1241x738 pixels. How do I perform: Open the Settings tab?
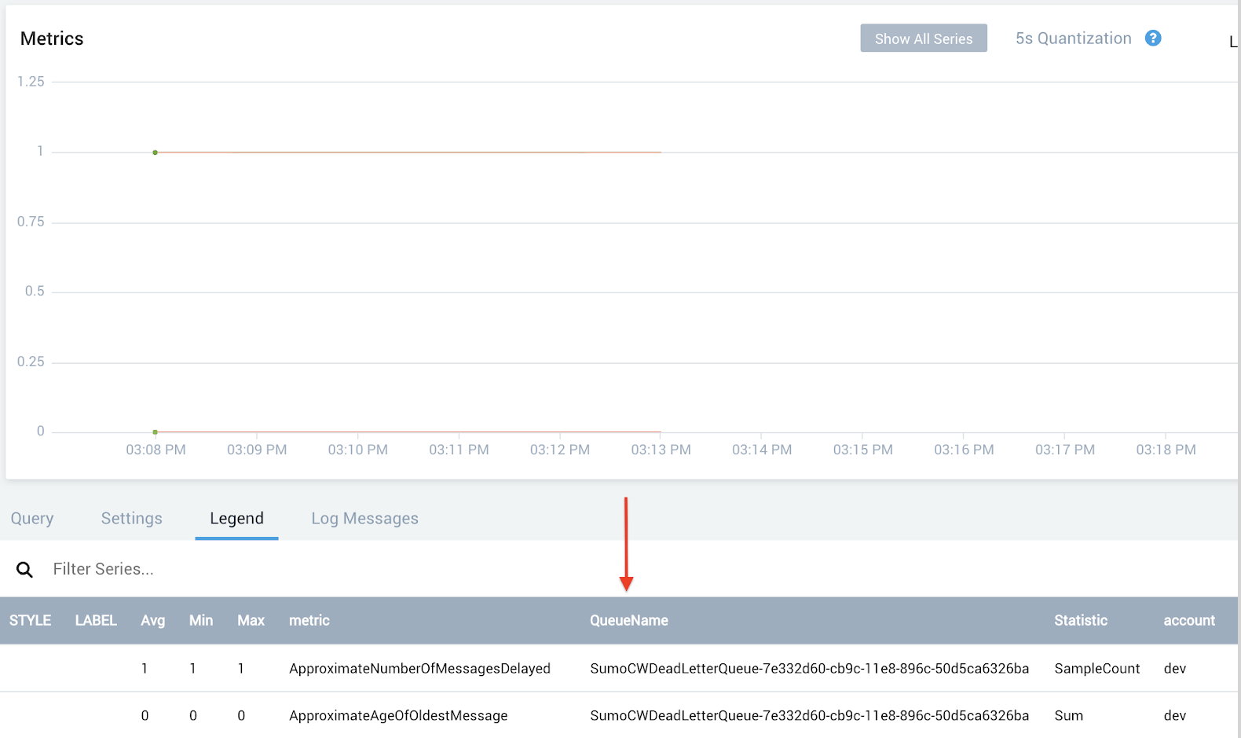131,519
